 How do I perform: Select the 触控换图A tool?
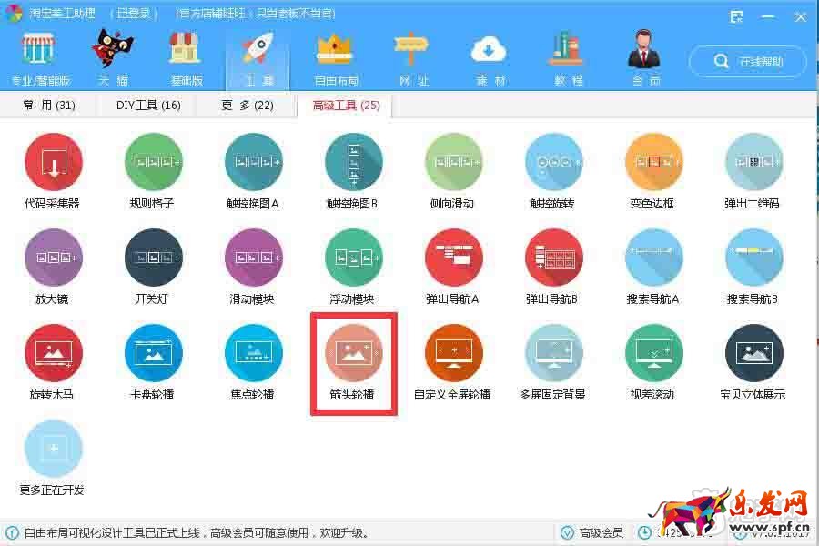point(253,162)
